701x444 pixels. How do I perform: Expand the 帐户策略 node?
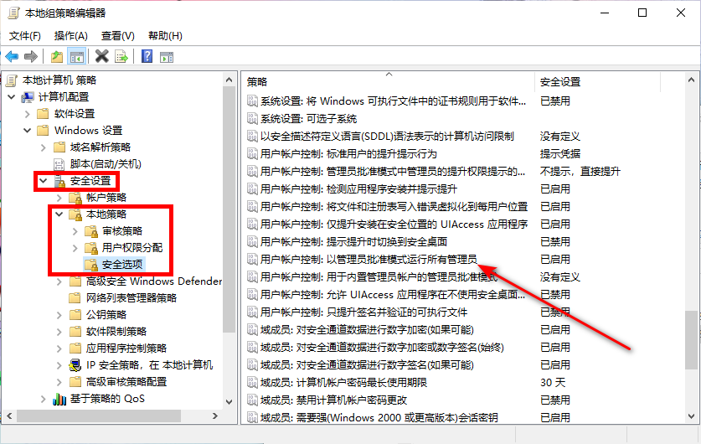pyautogui.click(x=59, y=198)
